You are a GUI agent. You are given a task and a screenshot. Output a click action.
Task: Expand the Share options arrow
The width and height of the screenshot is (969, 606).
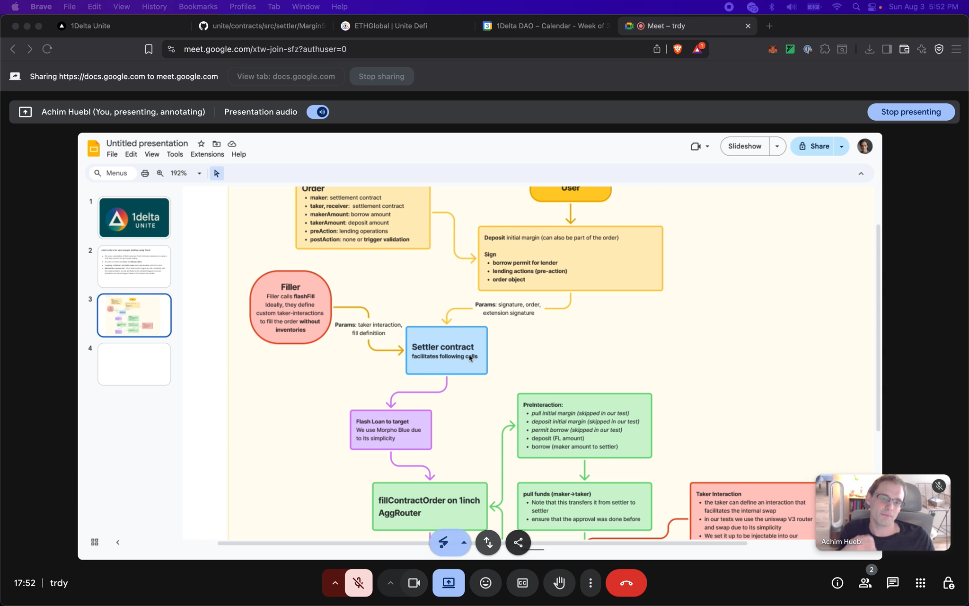(841, 146)
